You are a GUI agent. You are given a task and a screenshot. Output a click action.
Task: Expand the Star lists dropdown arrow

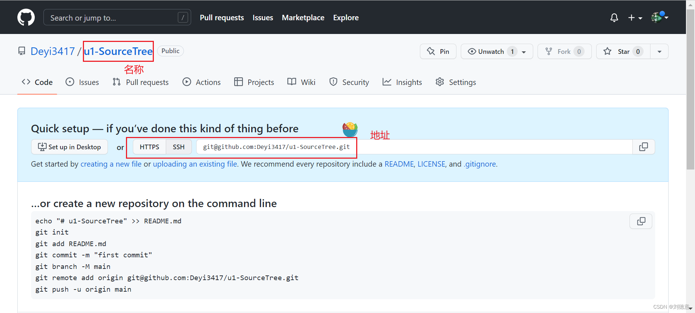pos(659,51)
